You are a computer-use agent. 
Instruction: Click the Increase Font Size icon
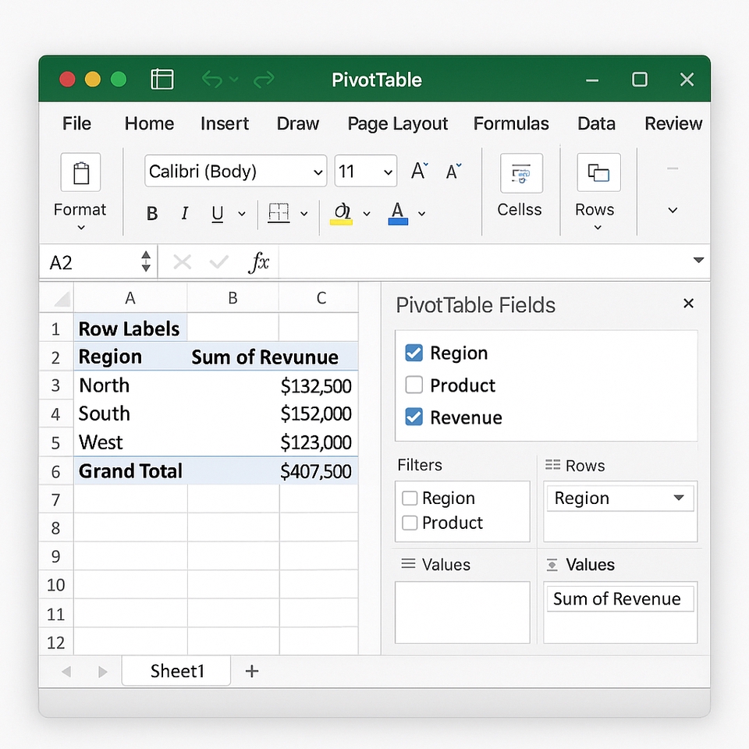419,172
